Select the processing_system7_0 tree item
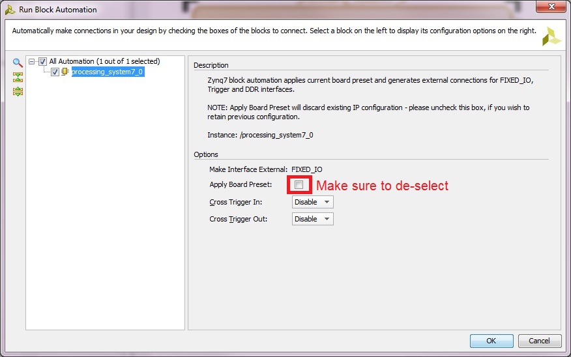The image size is (571, 357). point(108,72)
